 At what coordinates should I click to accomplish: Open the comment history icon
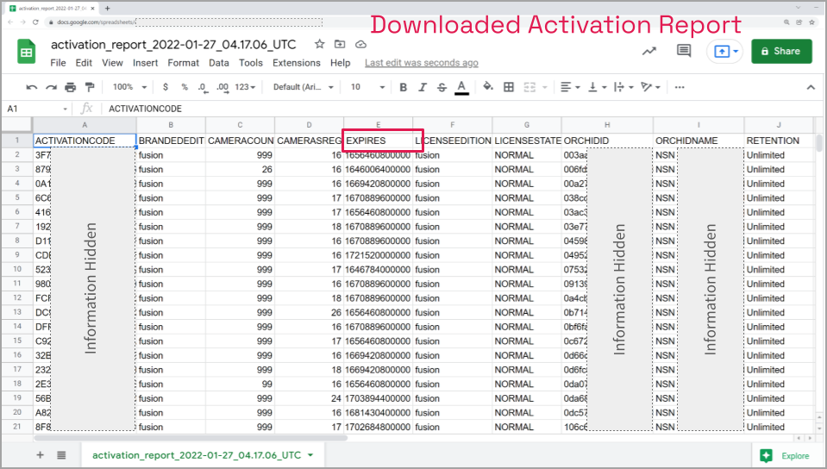click(684, 51)
